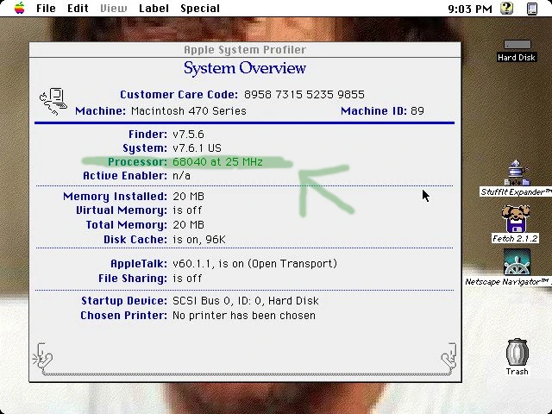
Task: Click the 9:03 PM menu bar clock
Action: 470,9
